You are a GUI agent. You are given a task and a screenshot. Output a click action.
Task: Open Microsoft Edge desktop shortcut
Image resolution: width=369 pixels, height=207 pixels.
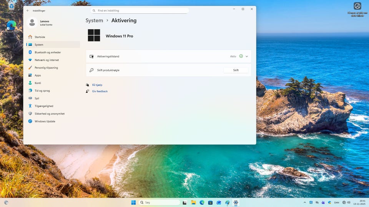[x=11, y=26]
